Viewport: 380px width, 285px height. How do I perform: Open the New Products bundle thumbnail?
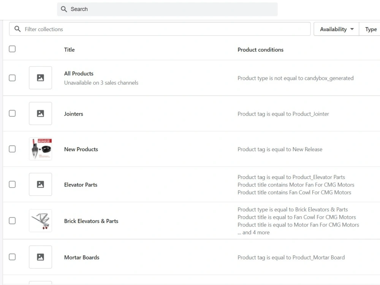tap(41, 149)
